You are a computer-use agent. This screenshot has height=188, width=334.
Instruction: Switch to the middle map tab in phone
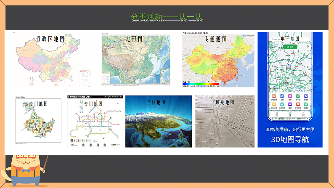click(x=290, y=114)
